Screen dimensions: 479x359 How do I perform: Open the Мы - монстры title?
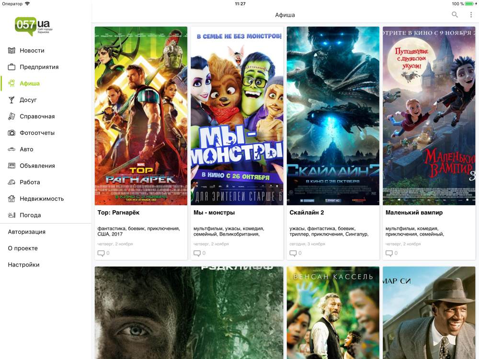(214, 213)
